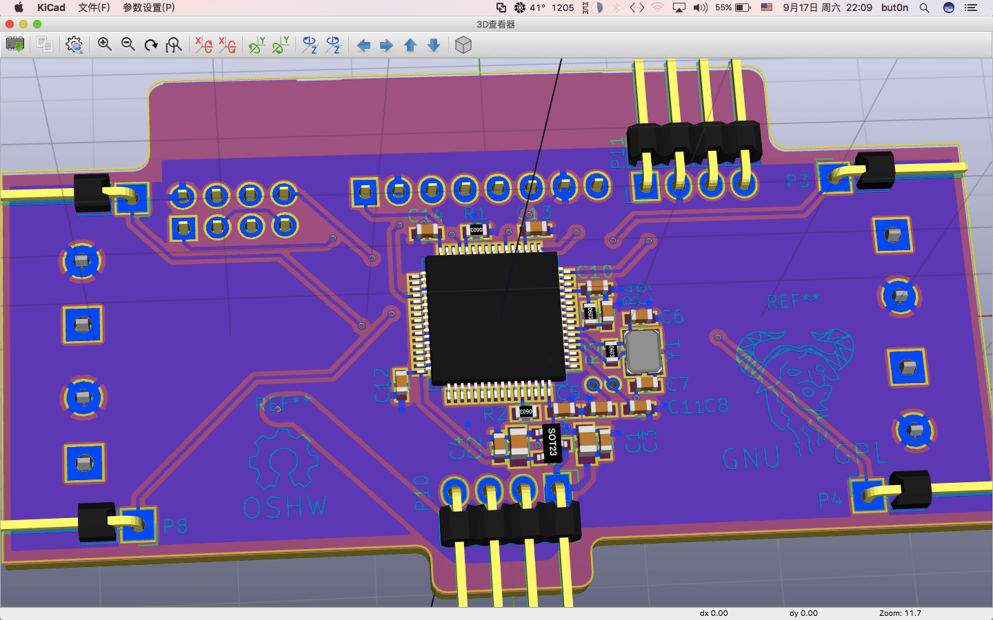Zoom in on the 3D view
The height and width of the screenshot is (620, 993).
click(104, 45)
